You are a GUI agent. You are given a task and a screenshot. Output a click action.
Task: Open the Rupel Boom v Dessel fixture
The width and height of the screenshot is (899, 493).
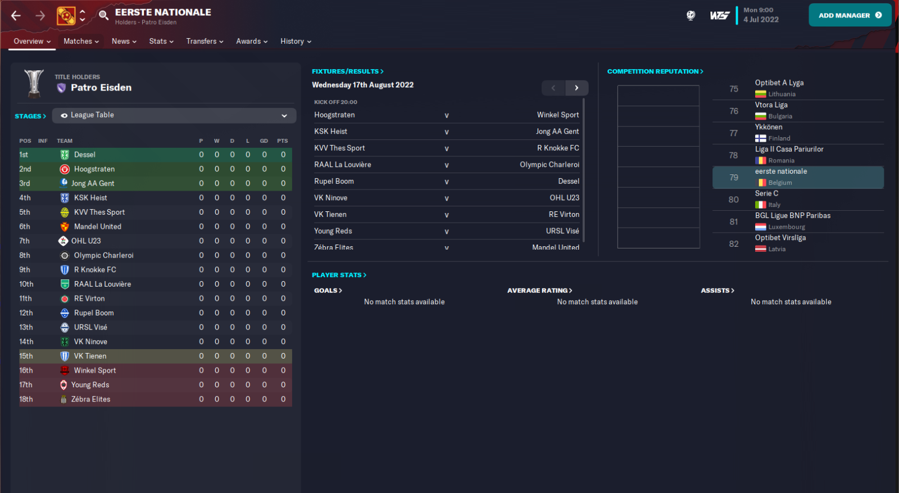coord(447,181)
